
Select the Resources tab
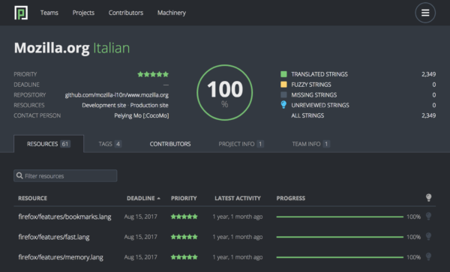click(x=49, y=144)
